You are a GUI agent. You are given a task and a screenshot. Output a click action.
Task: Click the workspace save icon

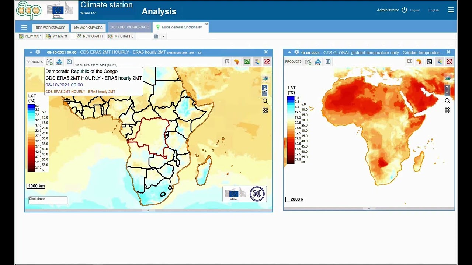point(156,36)
